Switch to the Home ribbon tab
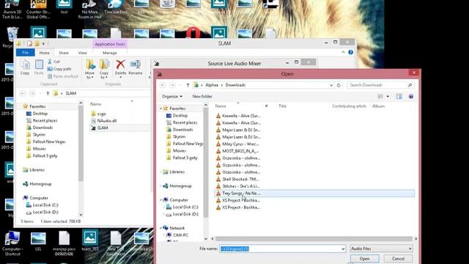 click(44, 53)
